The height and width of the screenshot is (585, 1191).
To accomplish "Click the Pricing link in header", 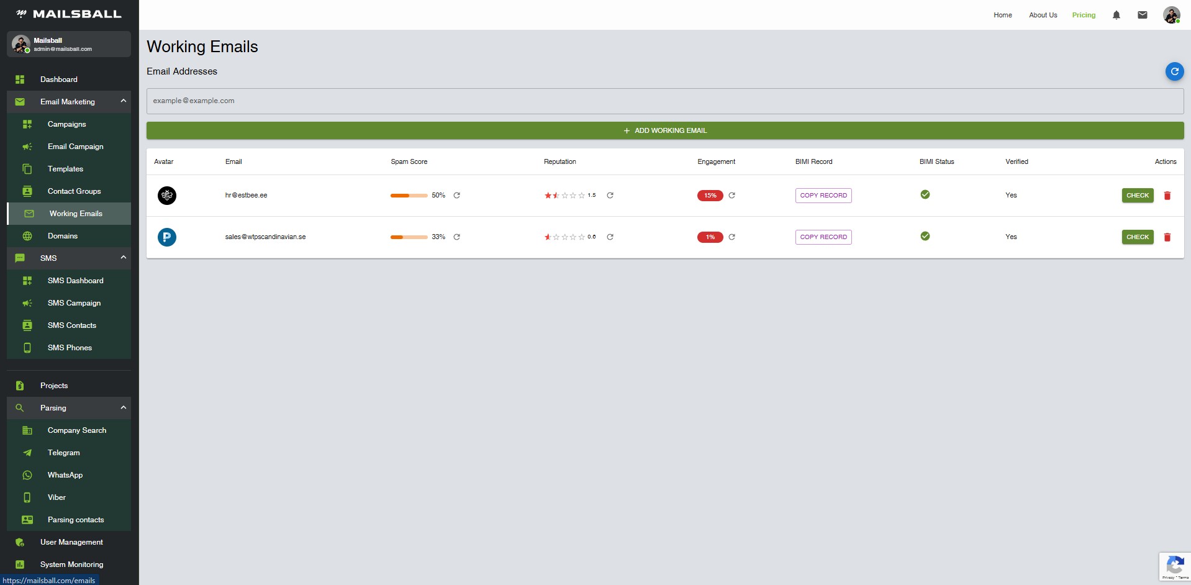I will pos(1083,15).
